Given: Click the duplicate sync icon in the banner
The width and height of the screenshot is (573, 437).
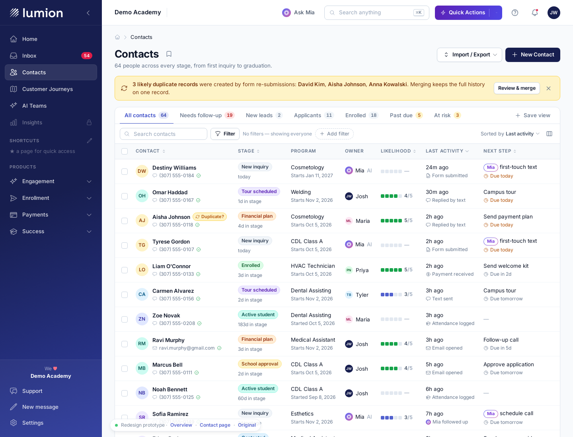Looking at the screenshot, I should pyautogui.click(x=124, y=88).
